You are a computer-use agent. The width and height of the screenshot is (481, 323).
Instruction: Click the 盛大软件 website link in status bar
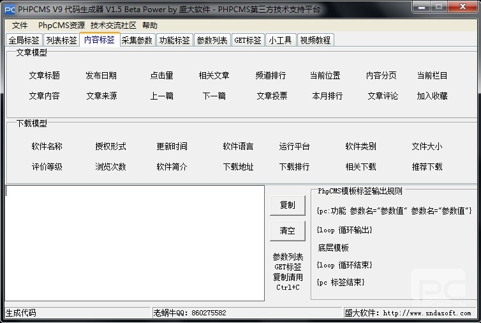427,313
